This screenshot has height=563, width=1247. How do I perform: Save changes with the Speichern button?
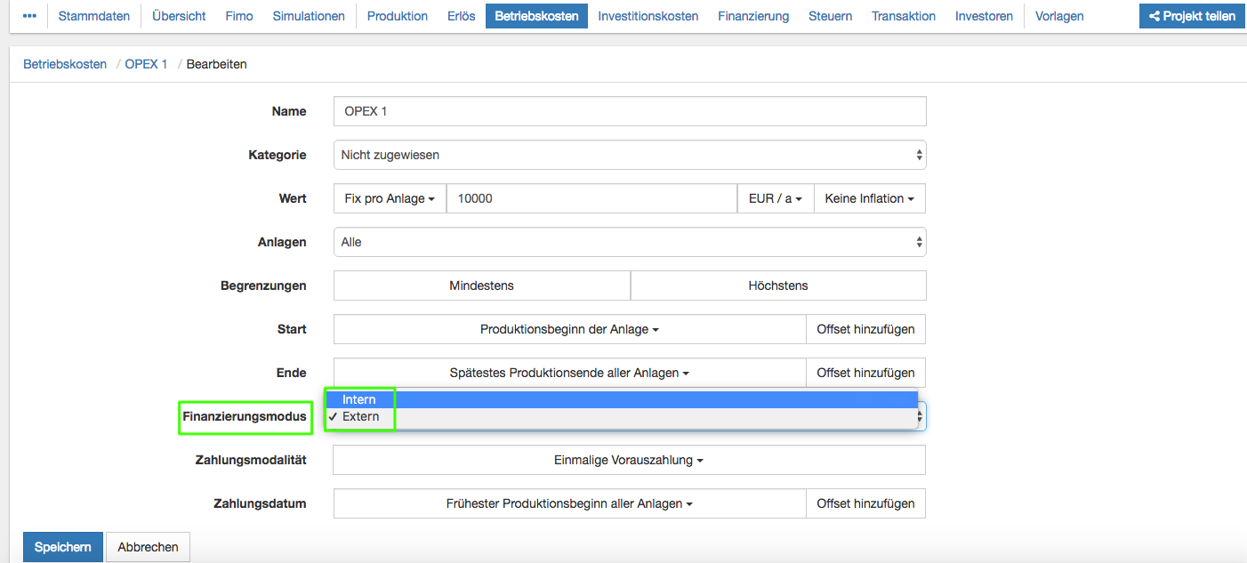pos(62,547)
